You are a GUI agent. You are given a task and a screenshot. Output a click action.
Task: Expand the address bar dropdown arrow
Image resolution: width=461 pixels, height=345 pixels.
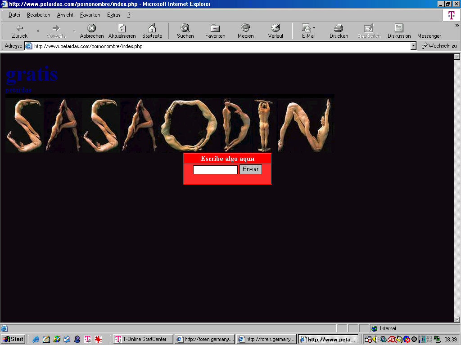(x=413, y=46)
